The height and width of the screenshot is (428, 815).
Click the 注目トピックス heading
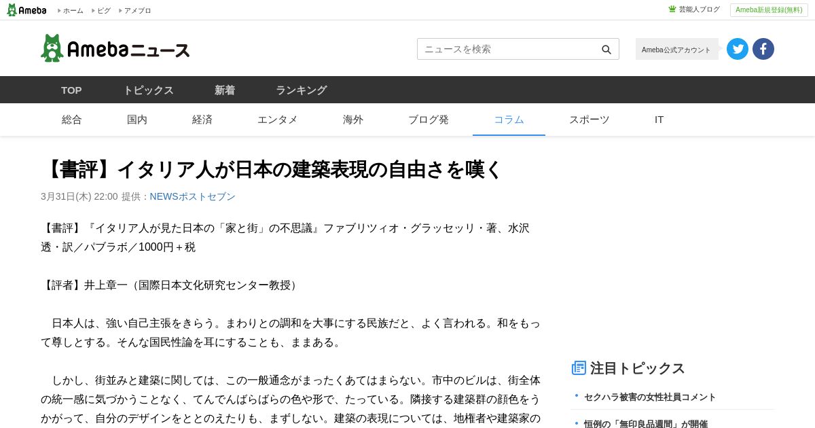point(638,368)
